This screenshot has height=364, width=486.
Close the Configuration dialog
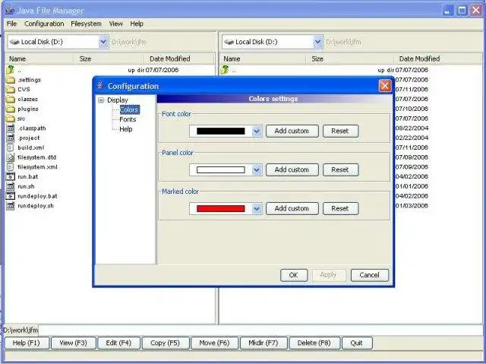385,86
